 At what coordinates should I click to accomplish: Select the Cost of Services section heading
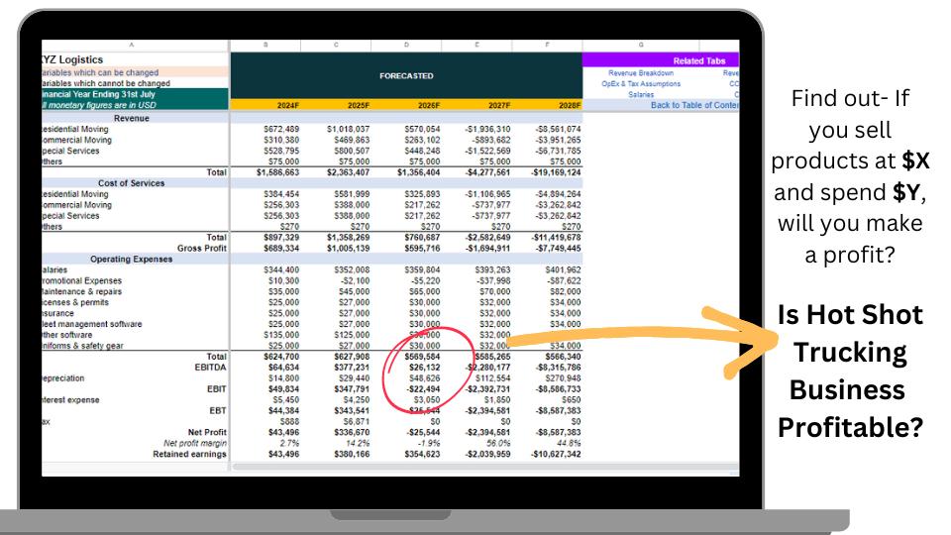tap(132, 183)
